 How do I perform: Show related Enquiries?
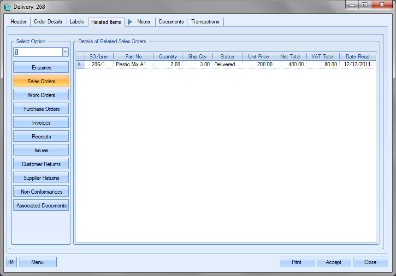pos(41,68)
